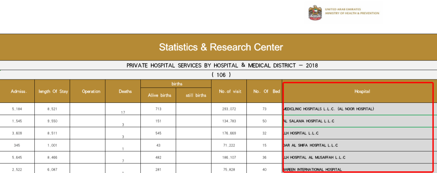Click alive births value 281
This screenshot has height=173, width=437.
click(158, 169)
